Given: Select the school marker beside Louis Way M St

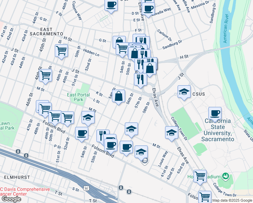Looking at the screenshot, I should click(141, 152).
